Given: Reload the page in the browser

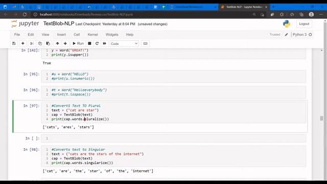Looking at the screenshot, I should 25,14.
